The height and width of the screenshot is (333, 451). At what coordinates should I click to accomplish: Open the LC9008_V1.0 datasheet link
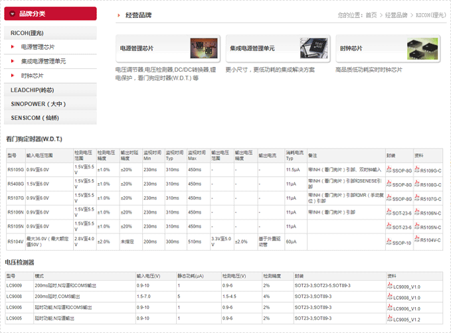pyautogui.click(x=406, y=298)
